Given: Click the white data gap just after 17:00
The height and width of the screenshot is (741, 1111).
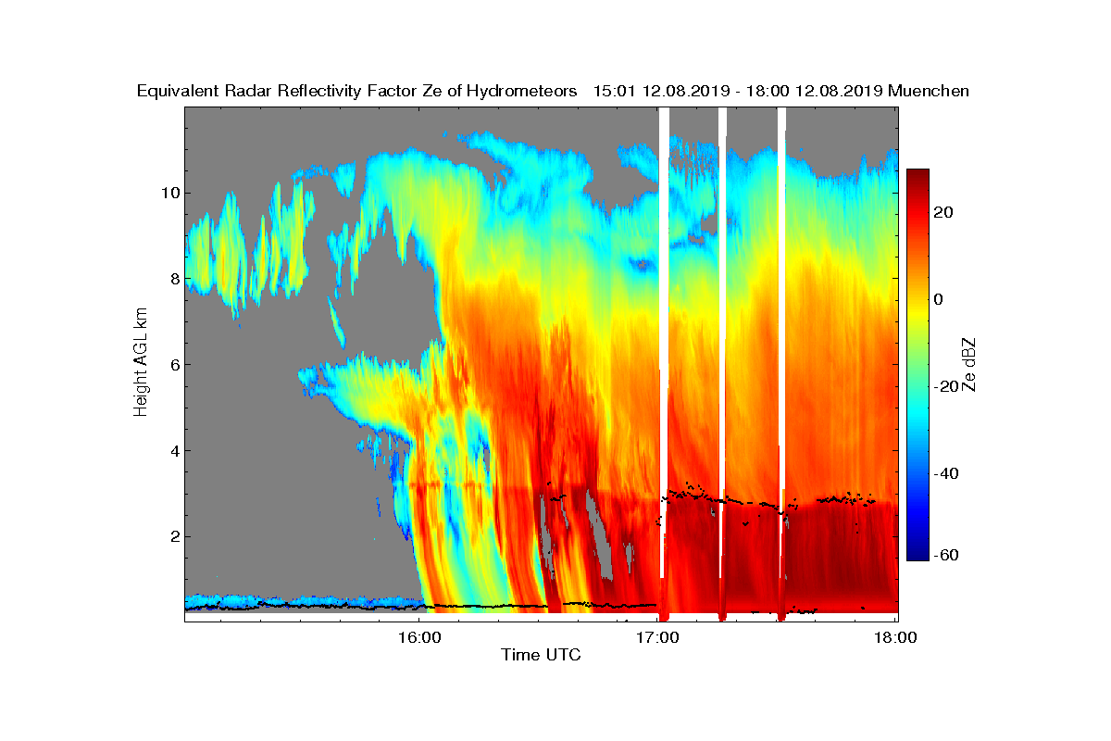Looking at the screenshot, I should [x=664, y=343].
